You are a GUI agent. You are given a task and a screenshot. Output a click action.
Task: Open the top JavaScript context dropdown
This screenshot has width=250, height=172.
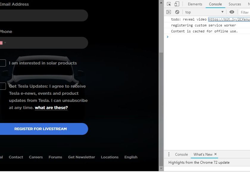pyautogui.click(x=204, y=12)
